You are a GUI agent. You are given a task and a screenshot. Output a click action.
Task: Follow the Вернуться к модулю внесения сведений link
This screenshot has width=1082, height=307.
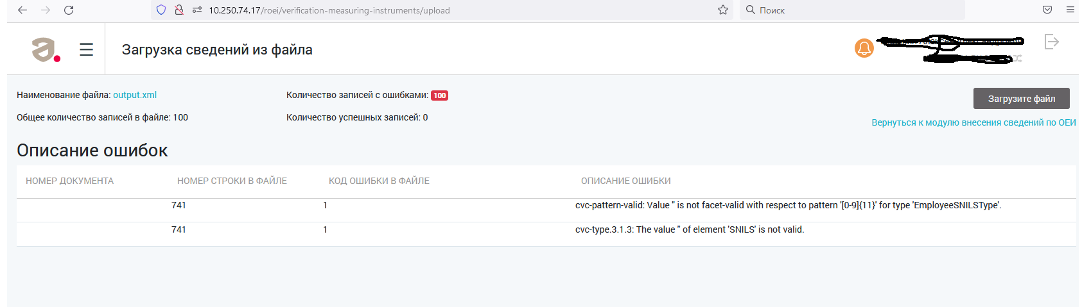point(973,122)
